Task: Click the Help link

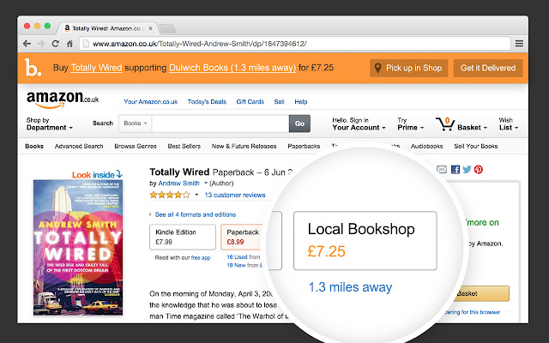Action: [301, 102]
